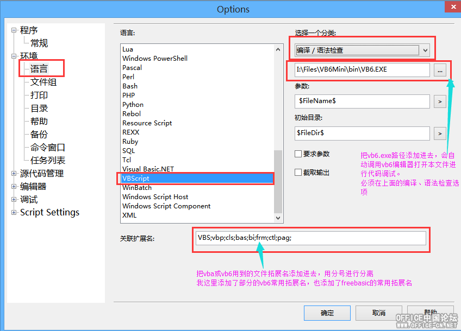Expand the 调试 tree node

14,200
